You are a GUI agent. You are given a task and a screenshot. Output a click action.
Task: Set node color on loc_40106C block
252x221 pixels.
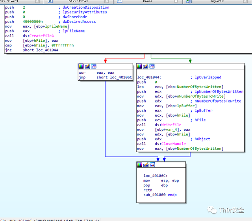[x=139, y=165]
